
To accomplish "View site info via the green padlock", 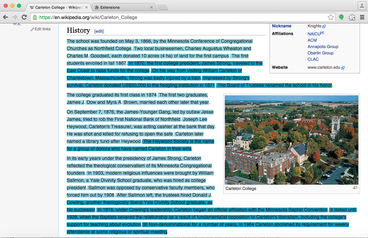I will [35, 17].
